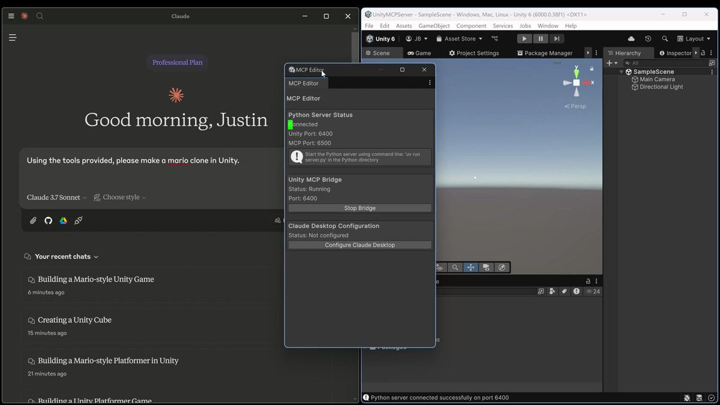This screenshot has width=720, height=405.
Task: Click the Step frame button in Unity
Action: 557,39
